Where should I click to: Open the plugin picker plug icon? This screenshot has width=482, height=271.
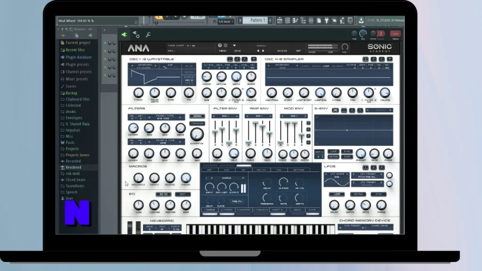[x=327, y=21]
